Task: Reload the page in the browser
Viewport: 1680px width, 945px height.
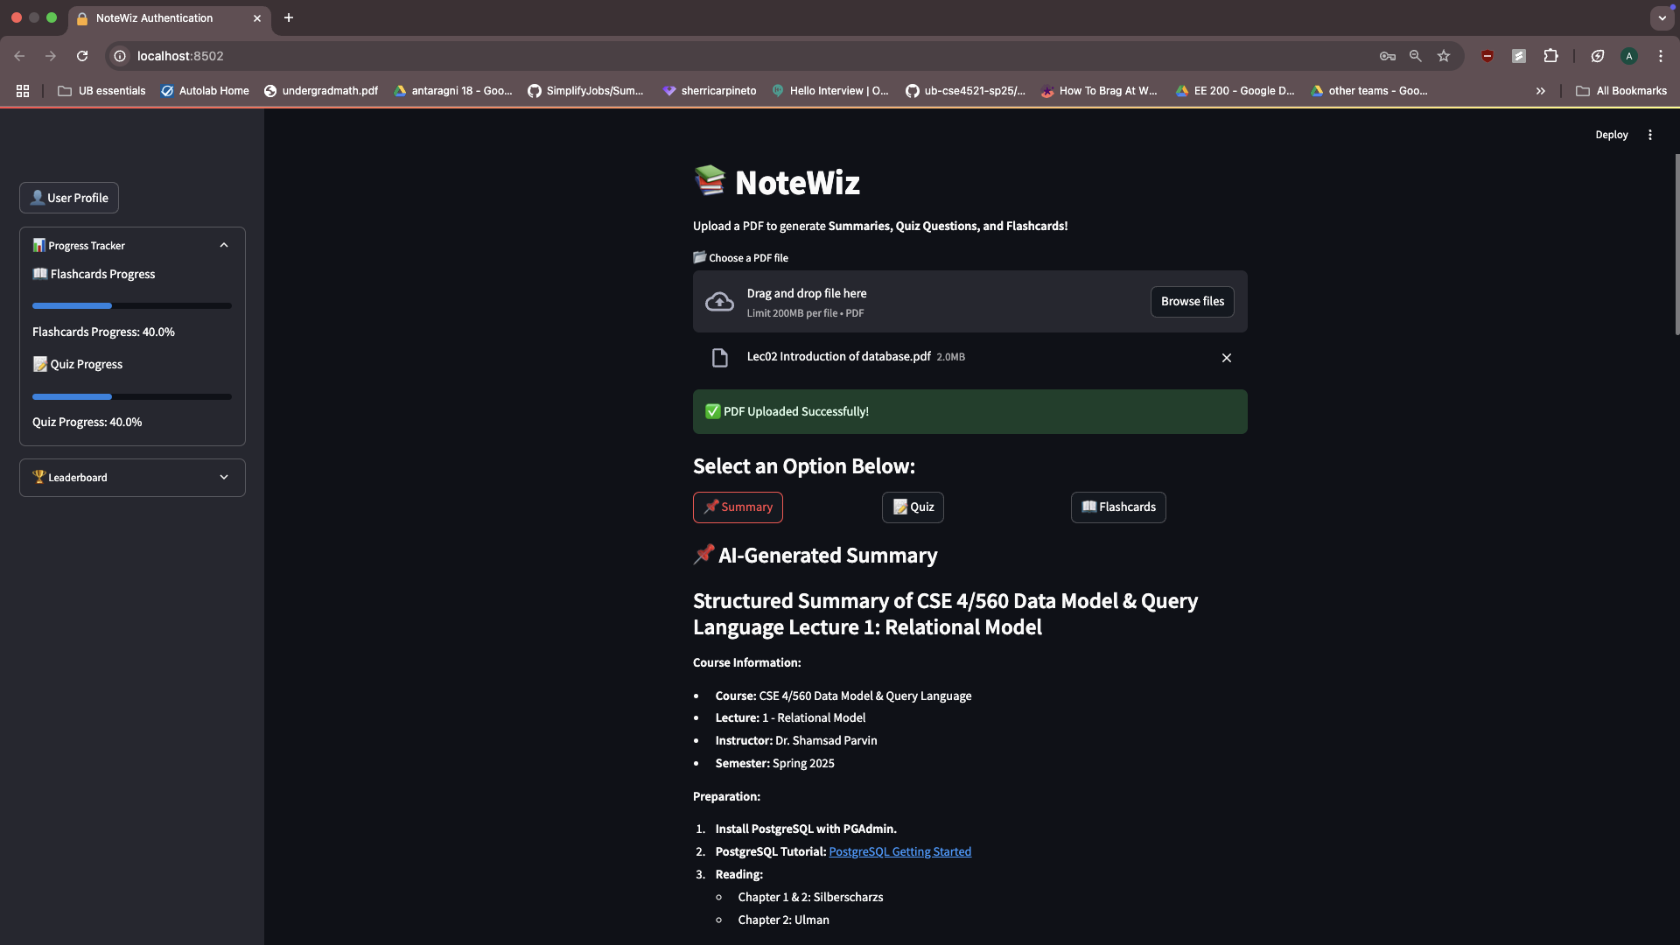Action: coord(82,56)
